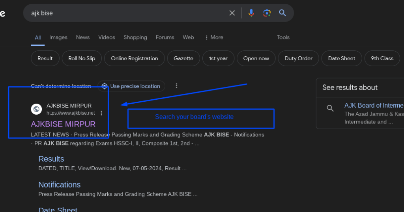Click the https://www.ajkbise.net URL

71,113
